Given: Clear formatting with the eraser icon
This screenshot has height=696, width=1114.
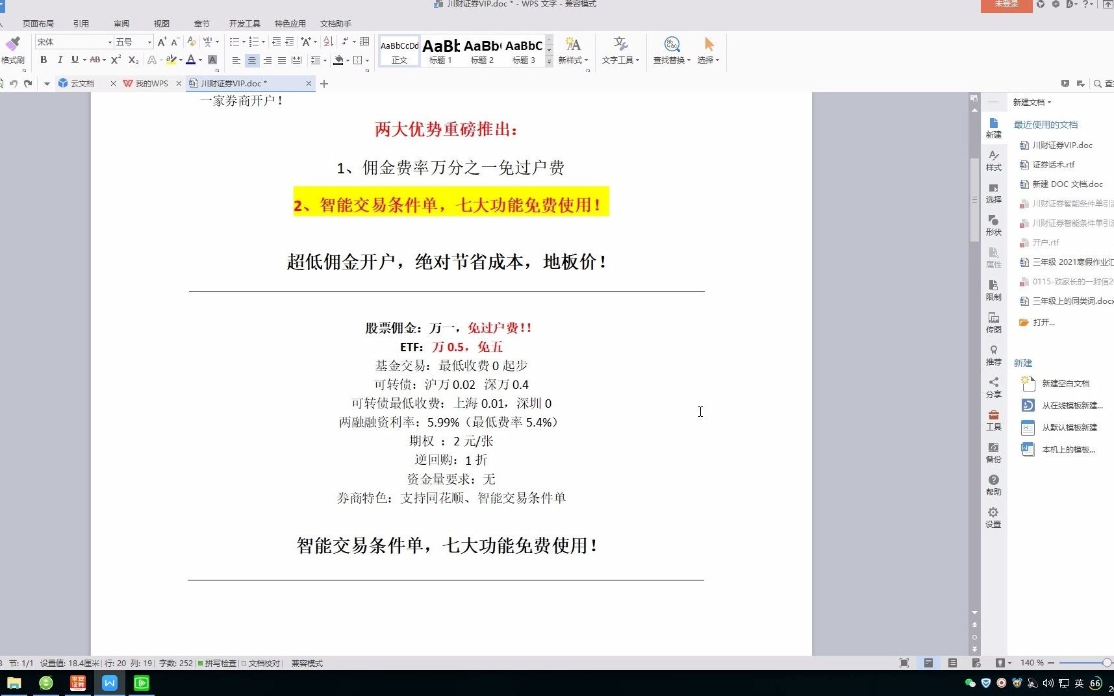Looking at the screenshot, I should click(x=192, y=42).
